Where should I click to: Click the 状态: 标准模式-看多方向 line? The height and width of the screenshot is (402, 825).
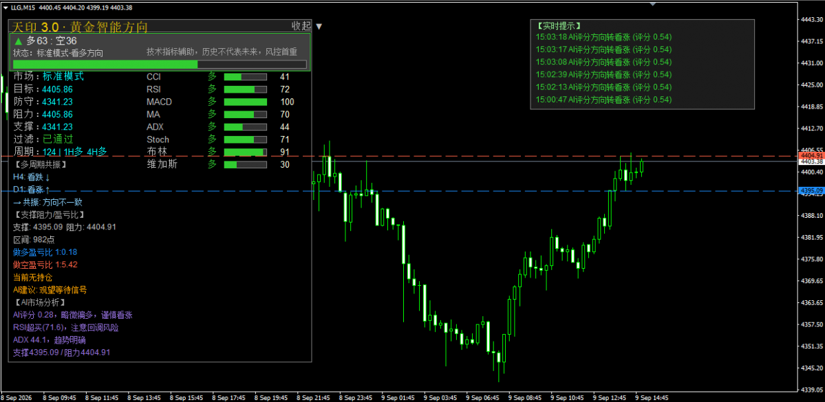point(58,53)
